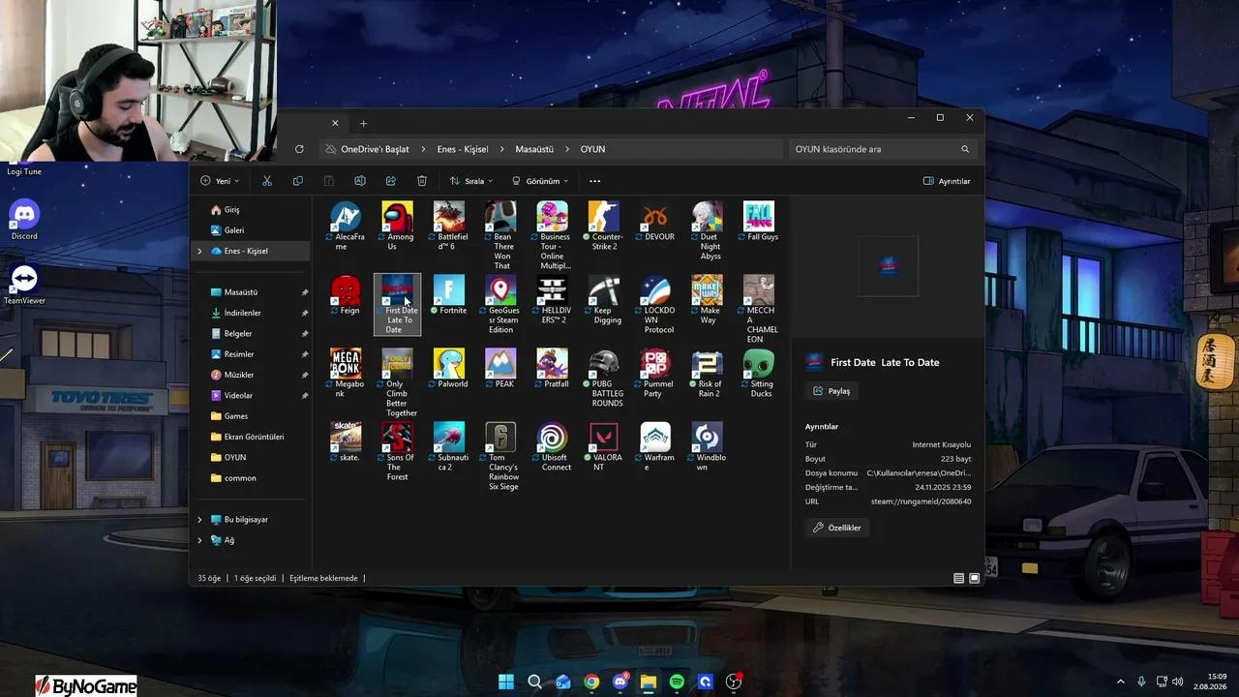Show hidden system tray icons

(x=1121, y=682)
